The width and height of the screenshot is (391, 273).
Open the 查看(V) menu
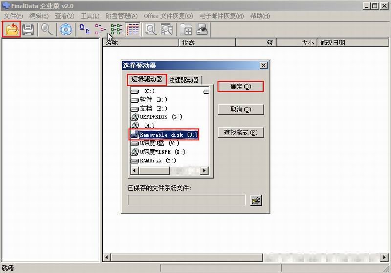coord(65,16)
